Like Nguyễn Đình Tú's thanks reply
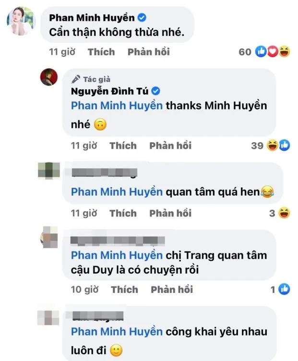 [123, 145]
